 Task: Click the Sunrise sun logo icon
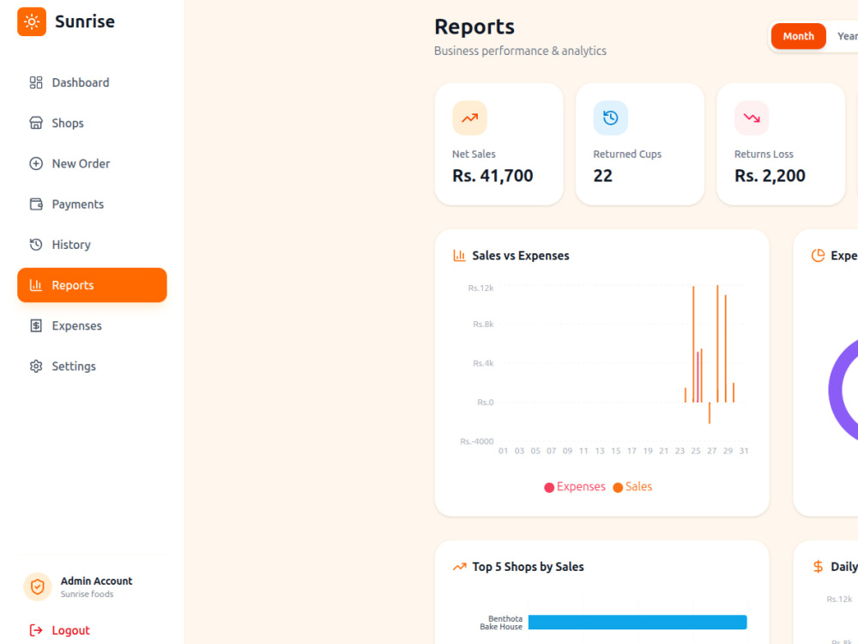pos(32,22)
